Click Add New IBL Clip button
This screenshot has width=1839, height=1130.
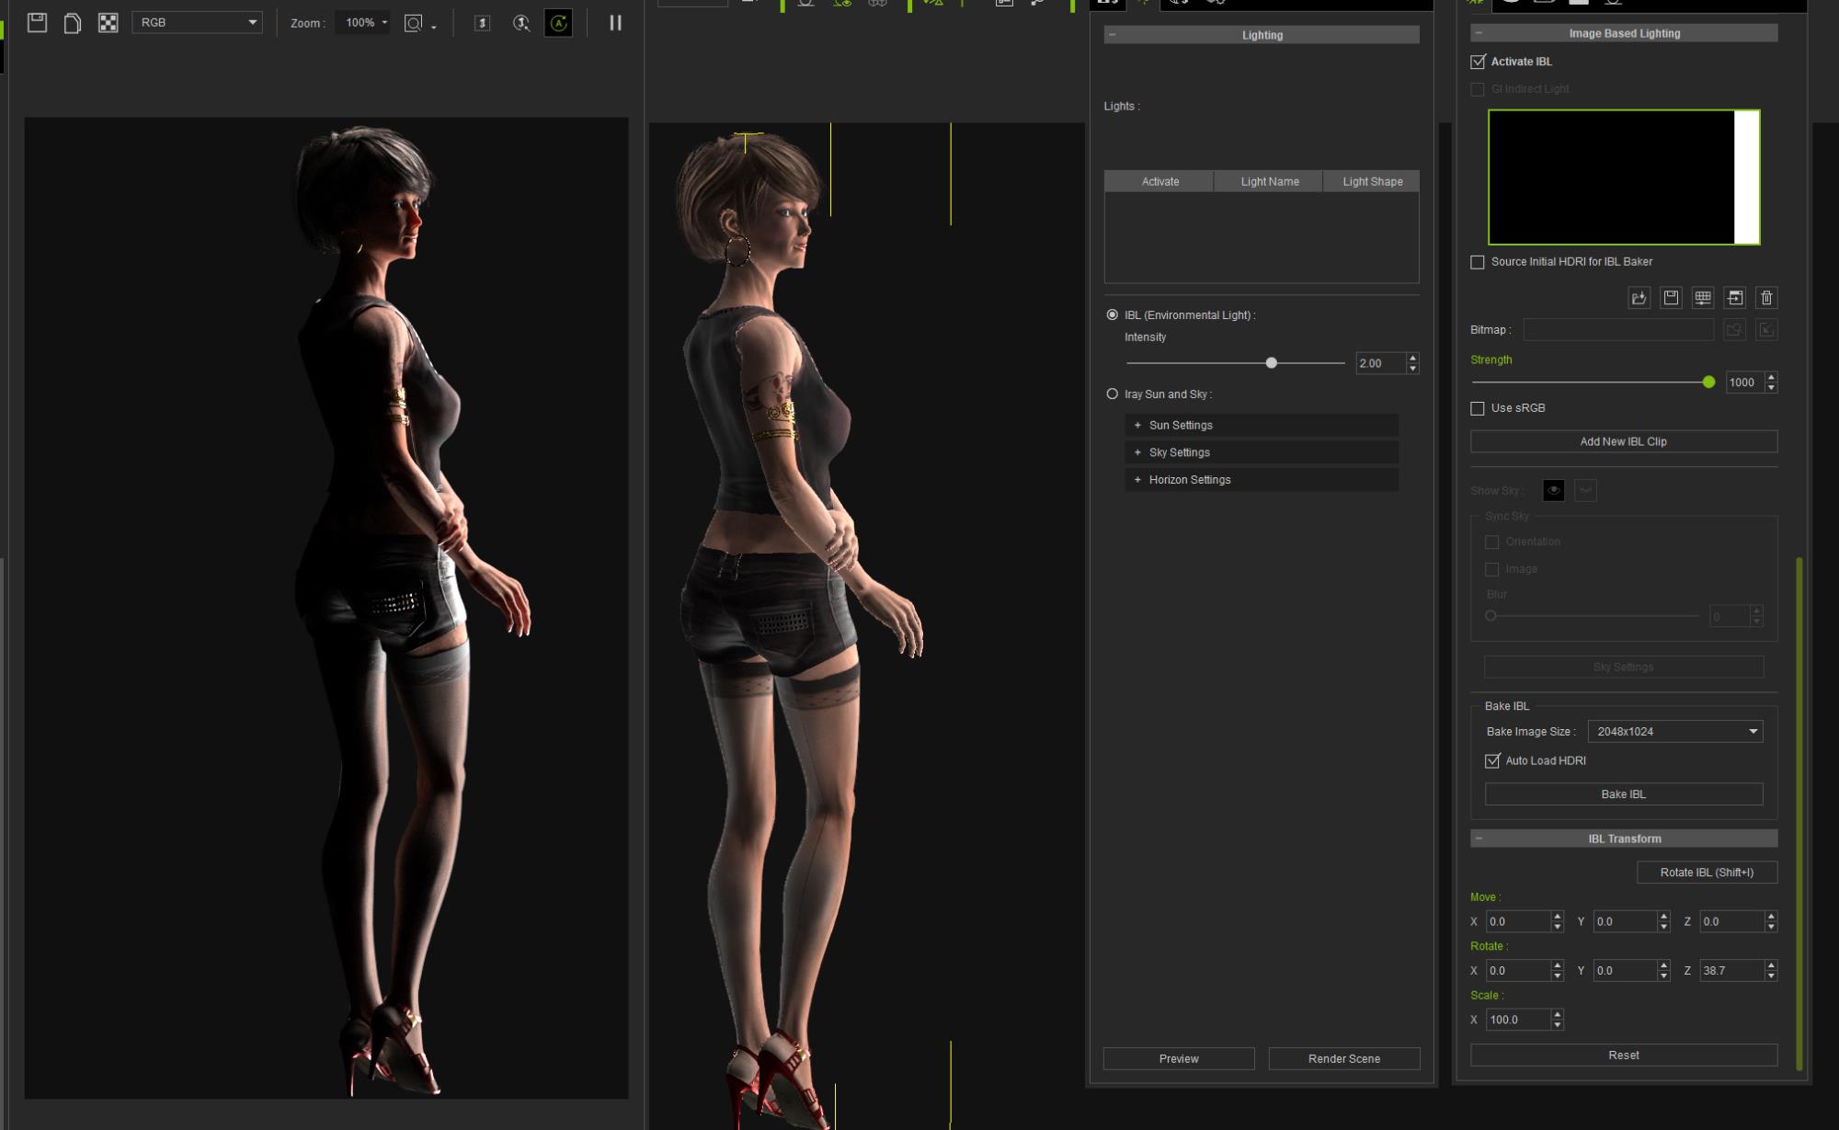pyautogui.click(x=1624, y=441)
